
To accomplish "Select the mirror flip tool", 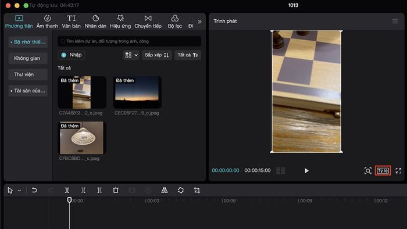I will click(x=165, y=191).
